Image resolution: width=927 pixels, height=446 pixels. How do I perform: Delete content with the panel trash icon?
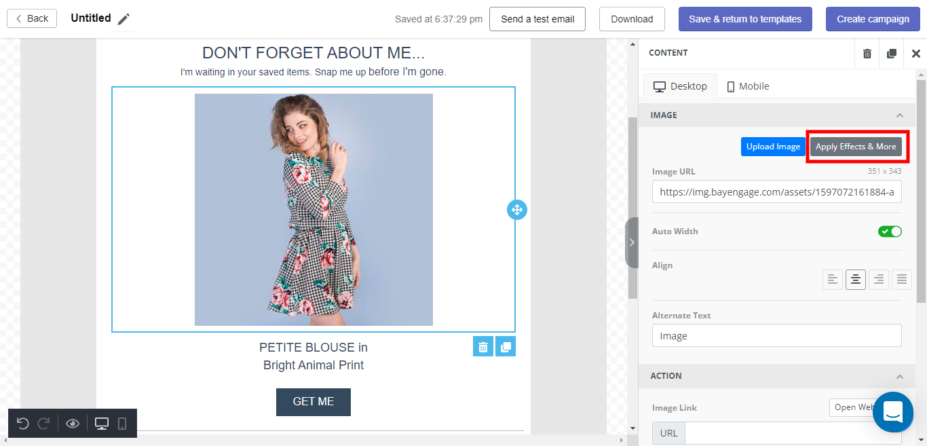[867, 54]
